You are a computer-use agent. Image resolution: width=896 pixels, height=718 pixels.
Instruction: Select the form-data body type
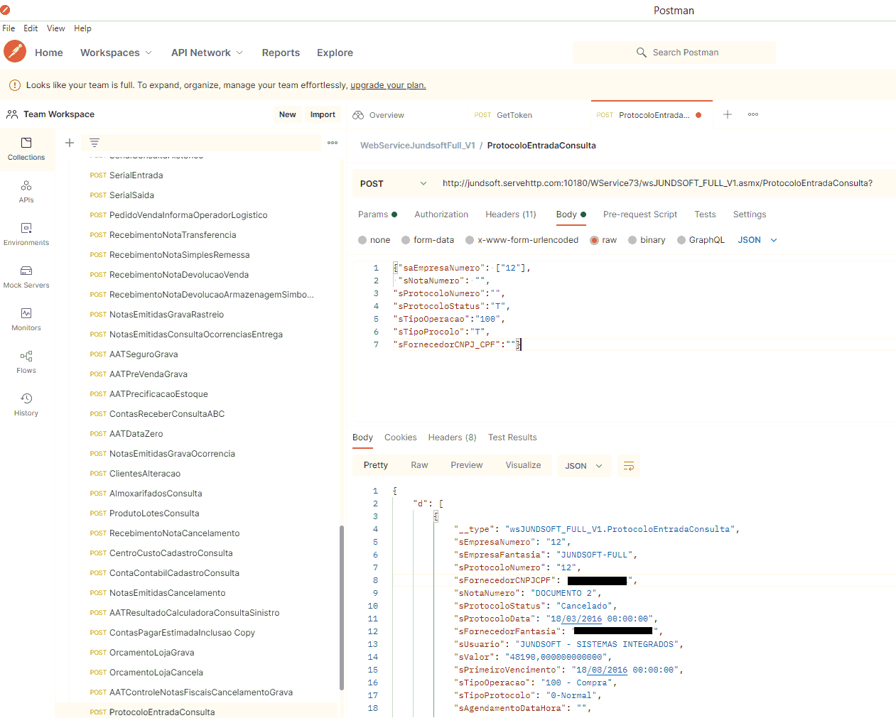pos(406,240)
